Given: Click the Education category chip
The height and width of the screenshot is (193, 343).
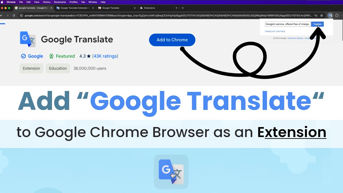Looking at the screenshot, I should [58, 68].
